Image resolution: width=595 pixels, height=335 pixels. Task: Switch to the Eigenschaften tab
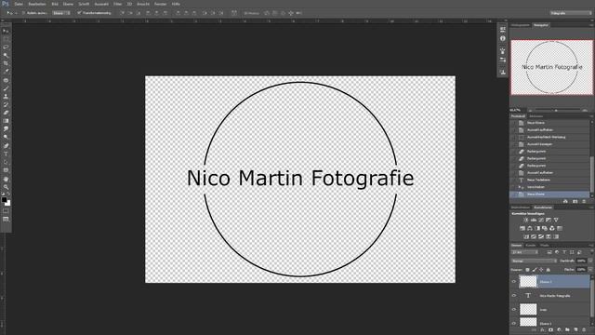[521, 208]
